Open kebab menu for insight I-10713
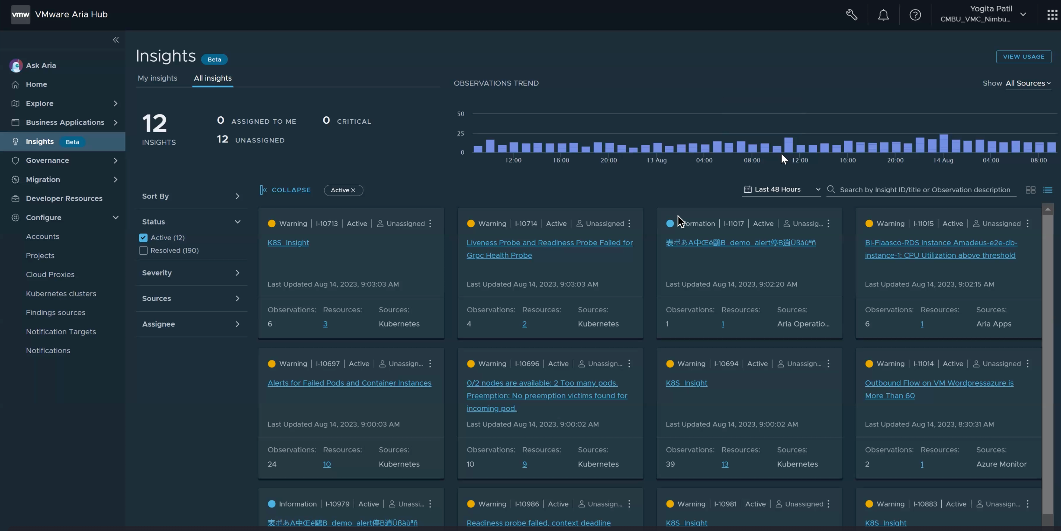 pyautogui.click(x=430, y=224)
